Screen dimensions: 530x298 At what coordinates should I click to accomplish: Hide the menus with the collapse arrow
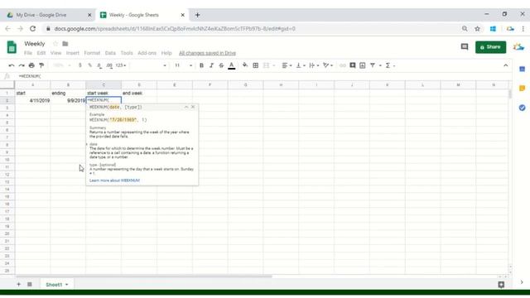tap(506, 65)
